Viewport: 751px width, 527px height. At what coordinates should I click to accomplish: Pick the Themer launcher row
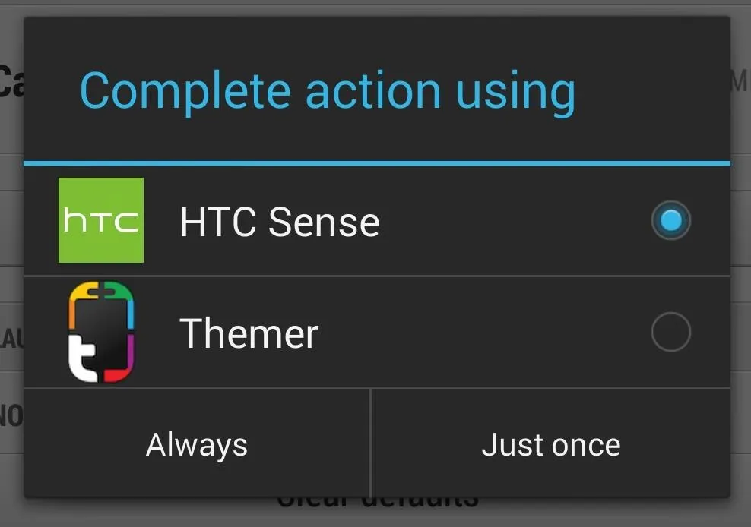pos(377,332)
